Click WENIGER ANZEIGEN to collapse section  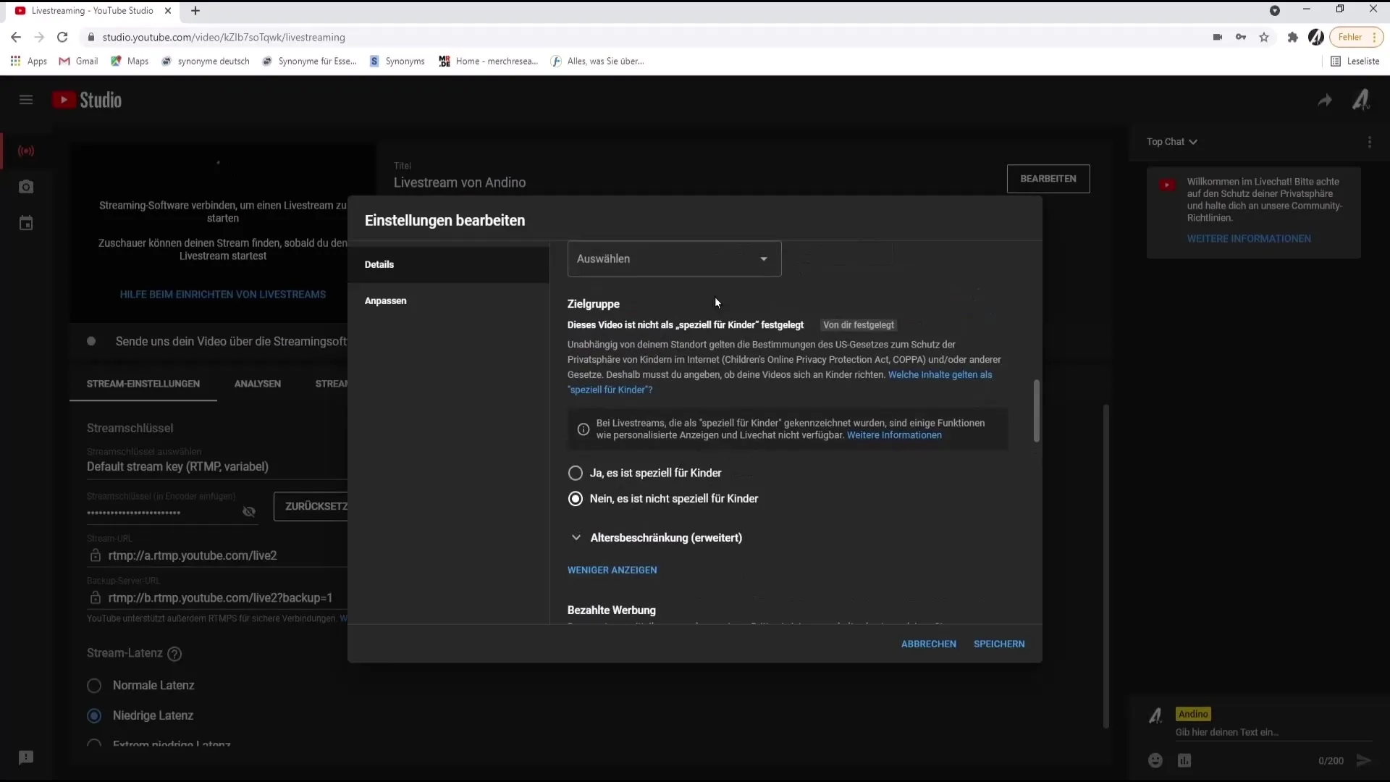click(612, 570)
